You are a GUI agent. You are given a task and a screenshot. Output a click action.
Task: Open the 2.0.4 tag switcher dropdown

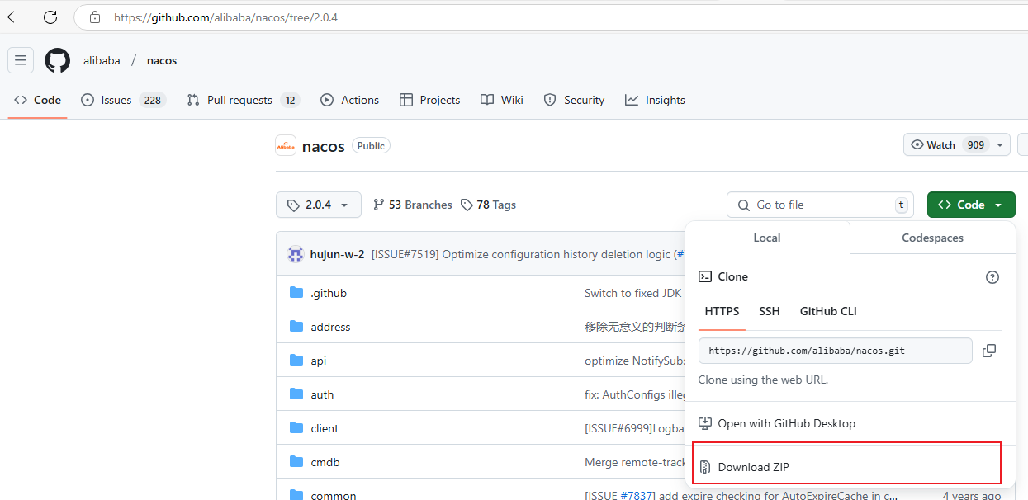(319, 205)
